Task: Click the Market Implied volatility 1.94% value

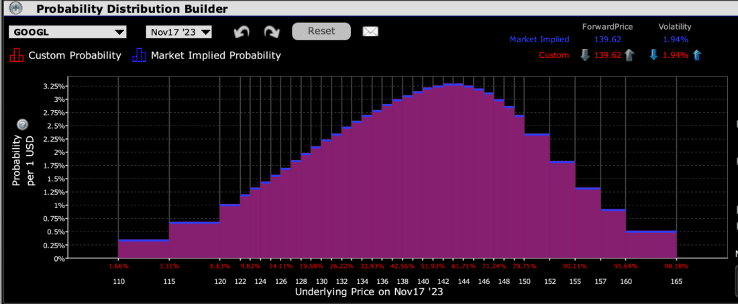Action: [676, 40]
